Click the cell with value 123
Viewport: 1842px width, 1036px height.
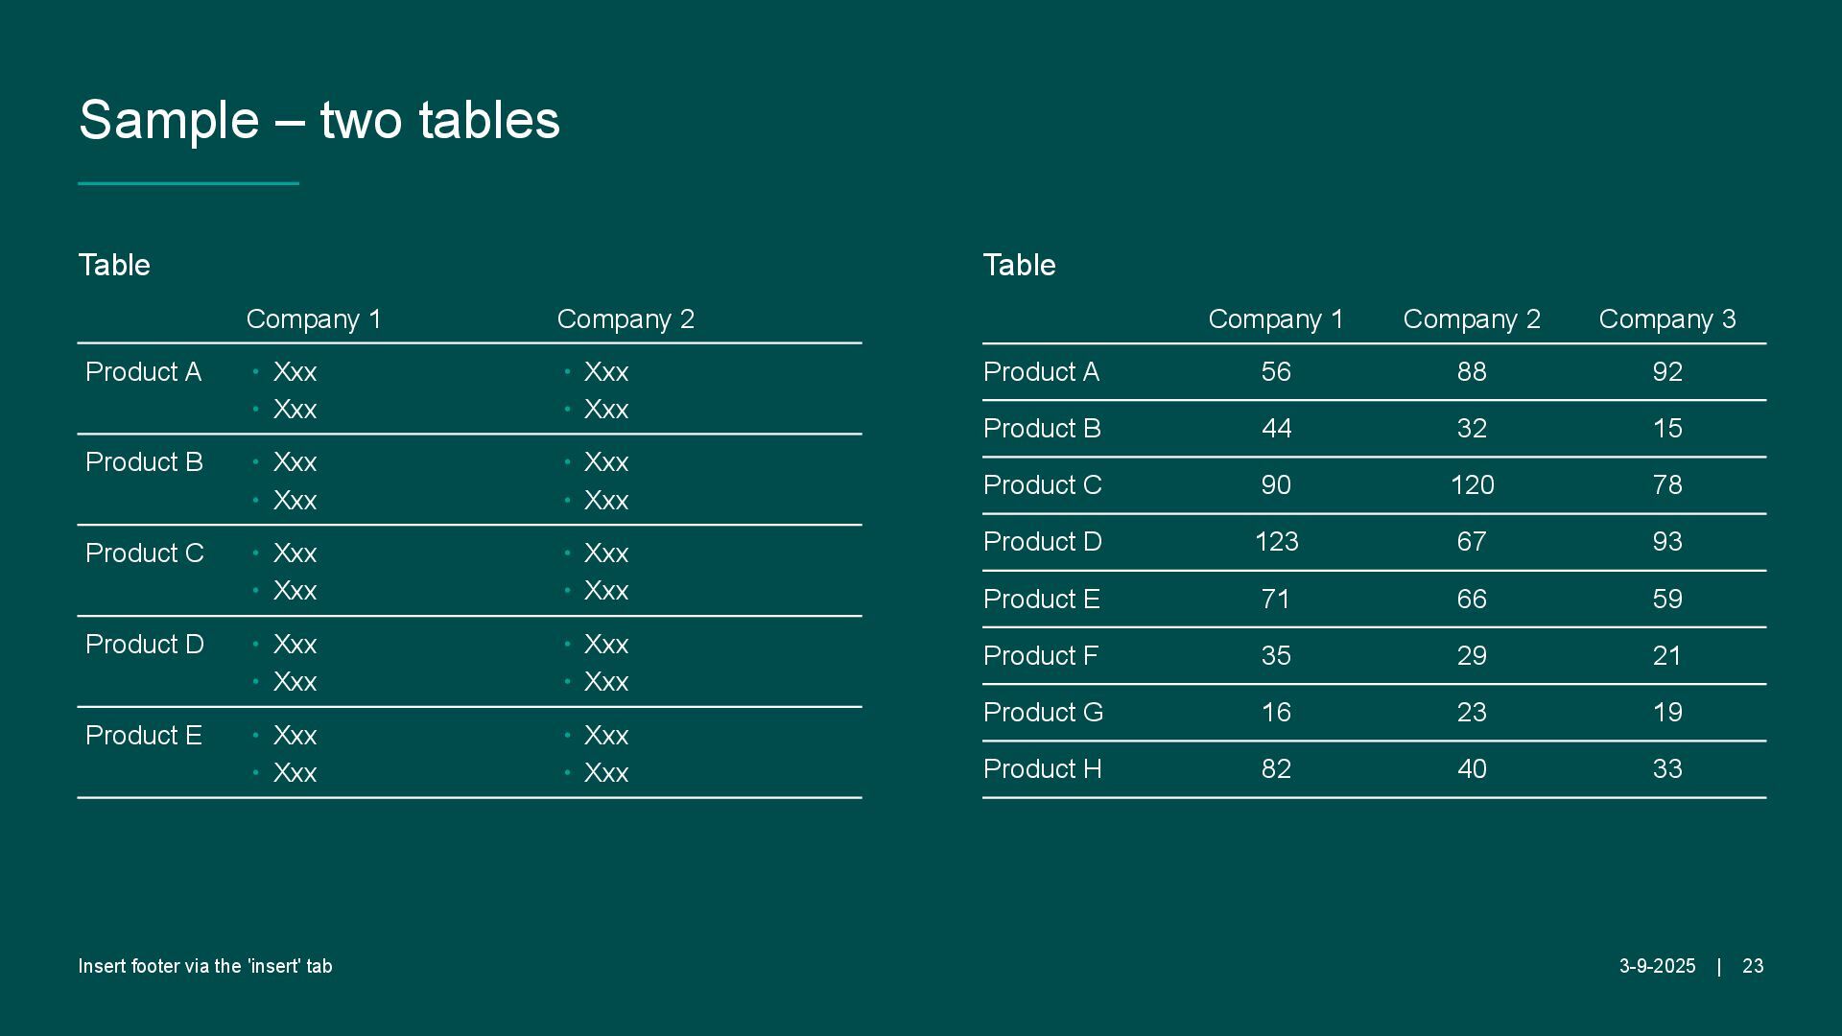tap(1276, 542)
